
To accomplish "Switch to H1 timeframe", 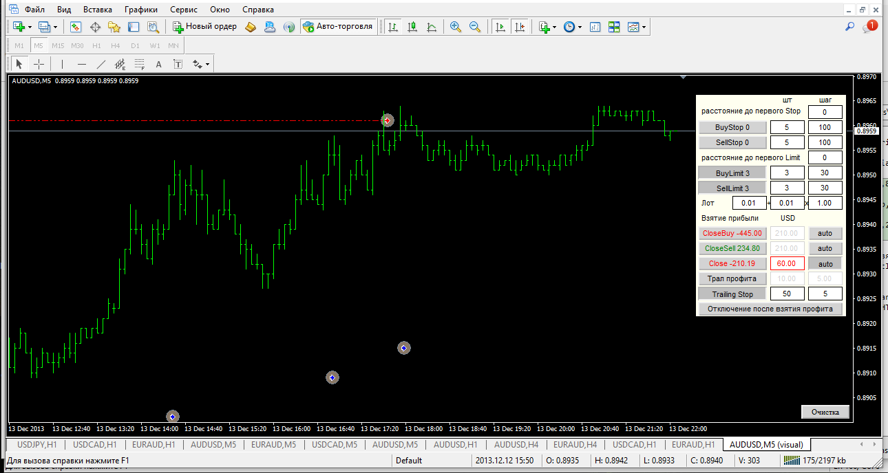I will coord(96,45).
